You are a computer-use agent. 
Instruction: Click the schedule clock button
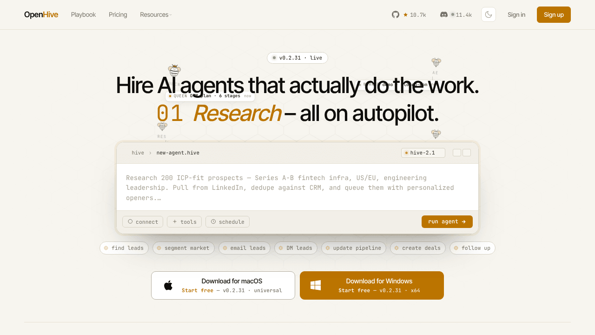pyautogui.click(x=227, y=222)
